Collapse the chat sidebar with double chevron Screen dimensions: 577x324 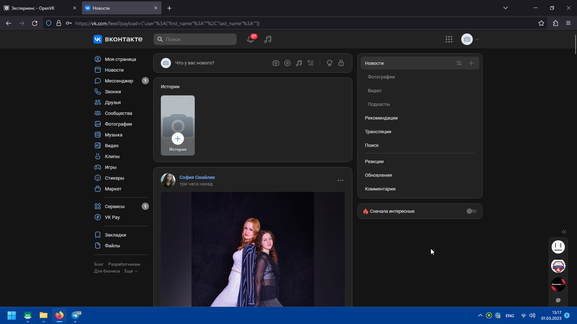pyautogui.click(x=564, y=232)
